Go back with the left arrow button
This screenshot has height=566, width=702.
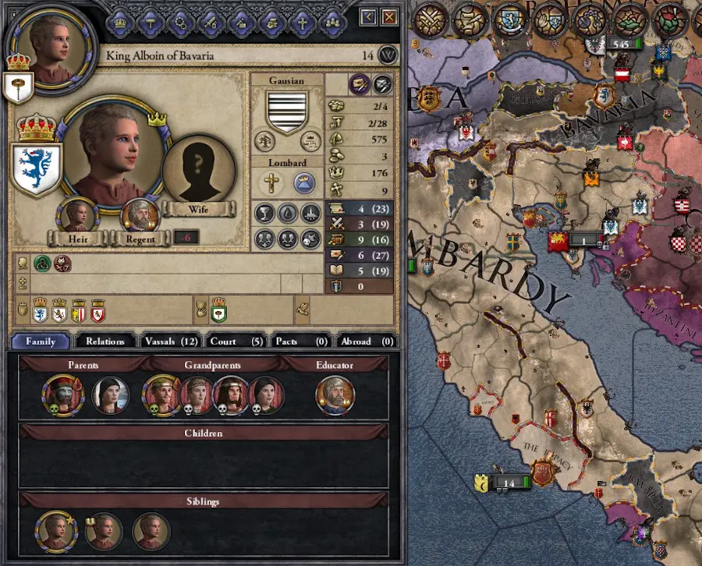368,17
